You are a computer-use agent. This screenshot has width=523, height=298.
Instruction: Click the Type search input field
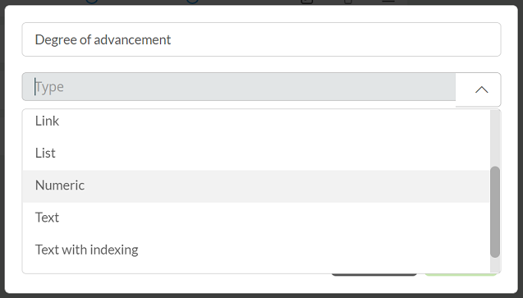(x=239, y=87)
